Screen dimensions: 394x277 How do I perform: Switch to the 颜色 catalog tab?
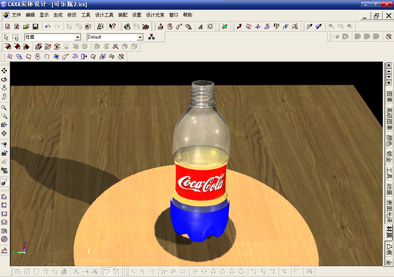click(389, 140)
